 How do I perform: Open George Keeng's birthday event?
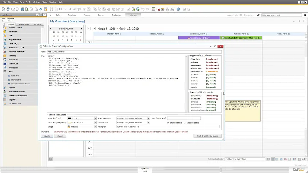(x=199, y=38)
